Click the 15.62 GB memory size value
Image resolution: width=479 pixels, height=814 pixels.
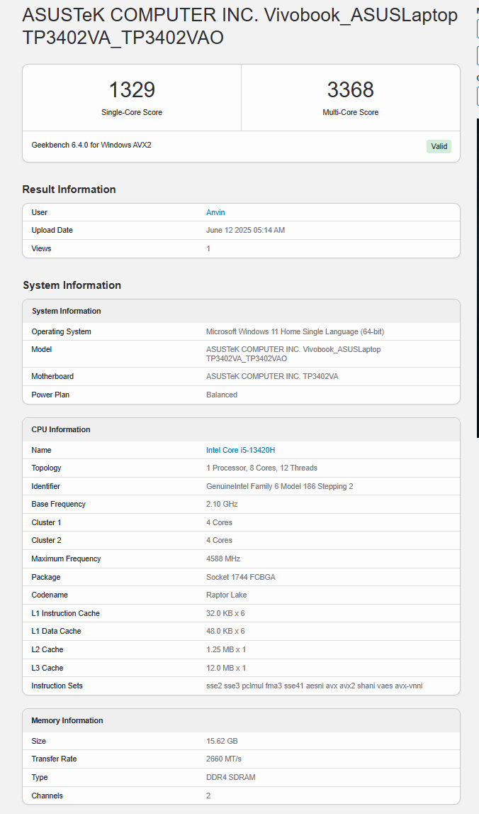coord(222,742)
